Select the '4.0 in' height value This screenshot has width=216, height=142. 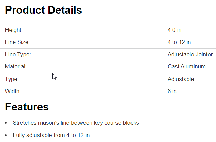174,30
